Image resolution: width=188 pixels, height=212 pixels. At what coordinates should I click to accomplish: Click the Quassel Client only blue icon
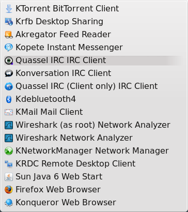click(x=9, y=86)
